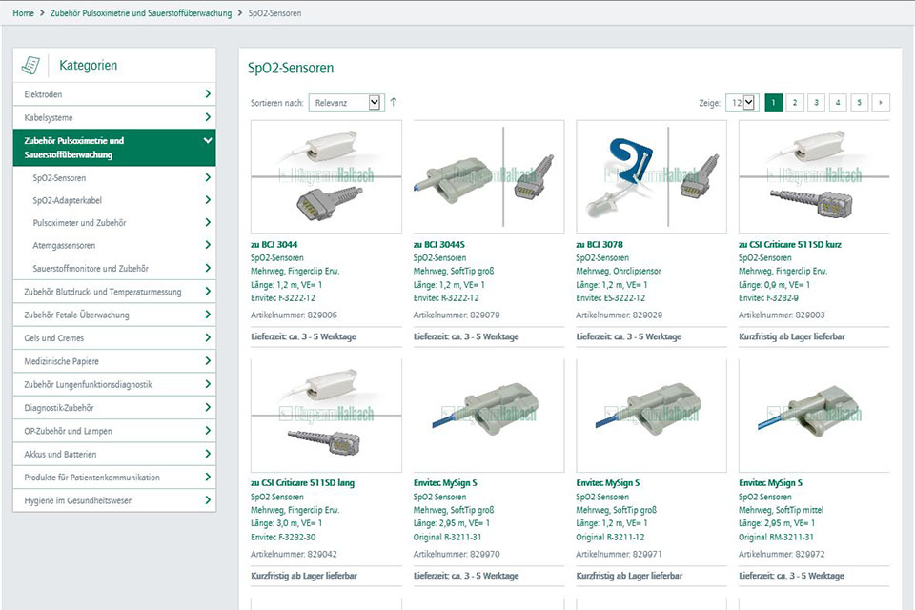Click the Kategorien document icon
Screen dimensions: 915x610
pyautogui.click(x=30, y=66)
